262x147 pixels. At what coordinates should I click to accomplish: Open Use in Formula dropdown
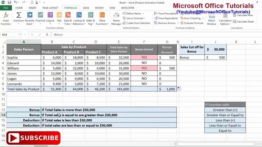[x=134, y=18]
